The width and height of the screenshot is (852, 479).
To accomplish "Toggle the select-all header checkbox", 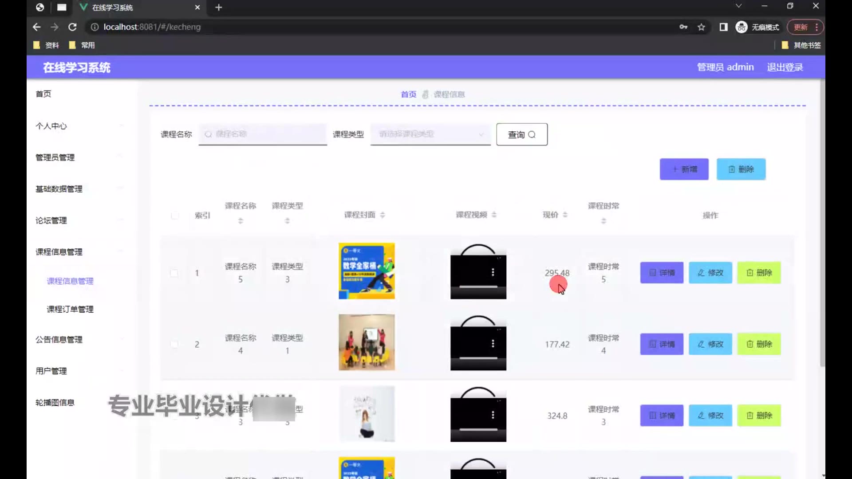I will click(x=175, y=216).
